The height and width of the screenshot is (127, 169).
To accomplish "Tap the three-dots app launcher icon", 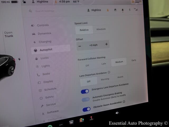I will click(61, 124).
